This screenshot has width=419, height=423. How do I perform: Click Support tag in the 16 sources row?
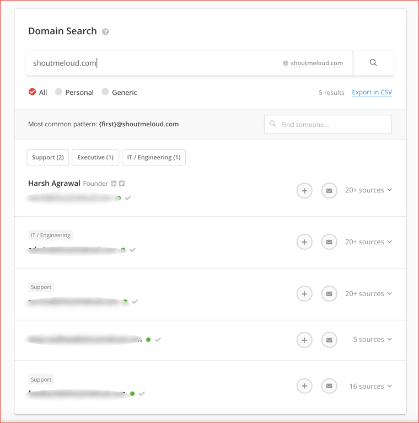pyautogui.click(x=41, y=379)
